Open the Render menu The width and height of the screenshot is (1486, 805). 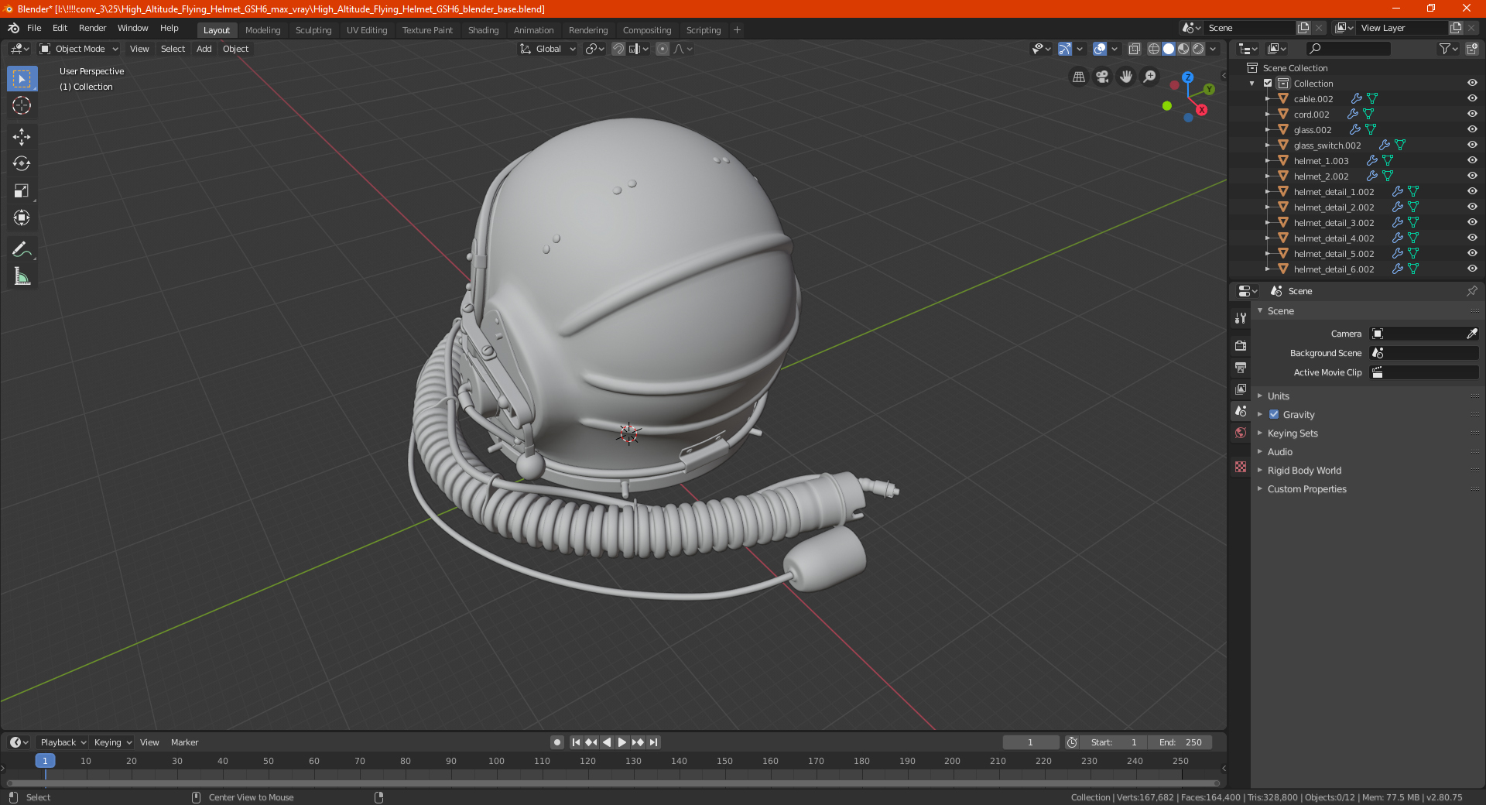pyautogui.click(x=92, y=28)
